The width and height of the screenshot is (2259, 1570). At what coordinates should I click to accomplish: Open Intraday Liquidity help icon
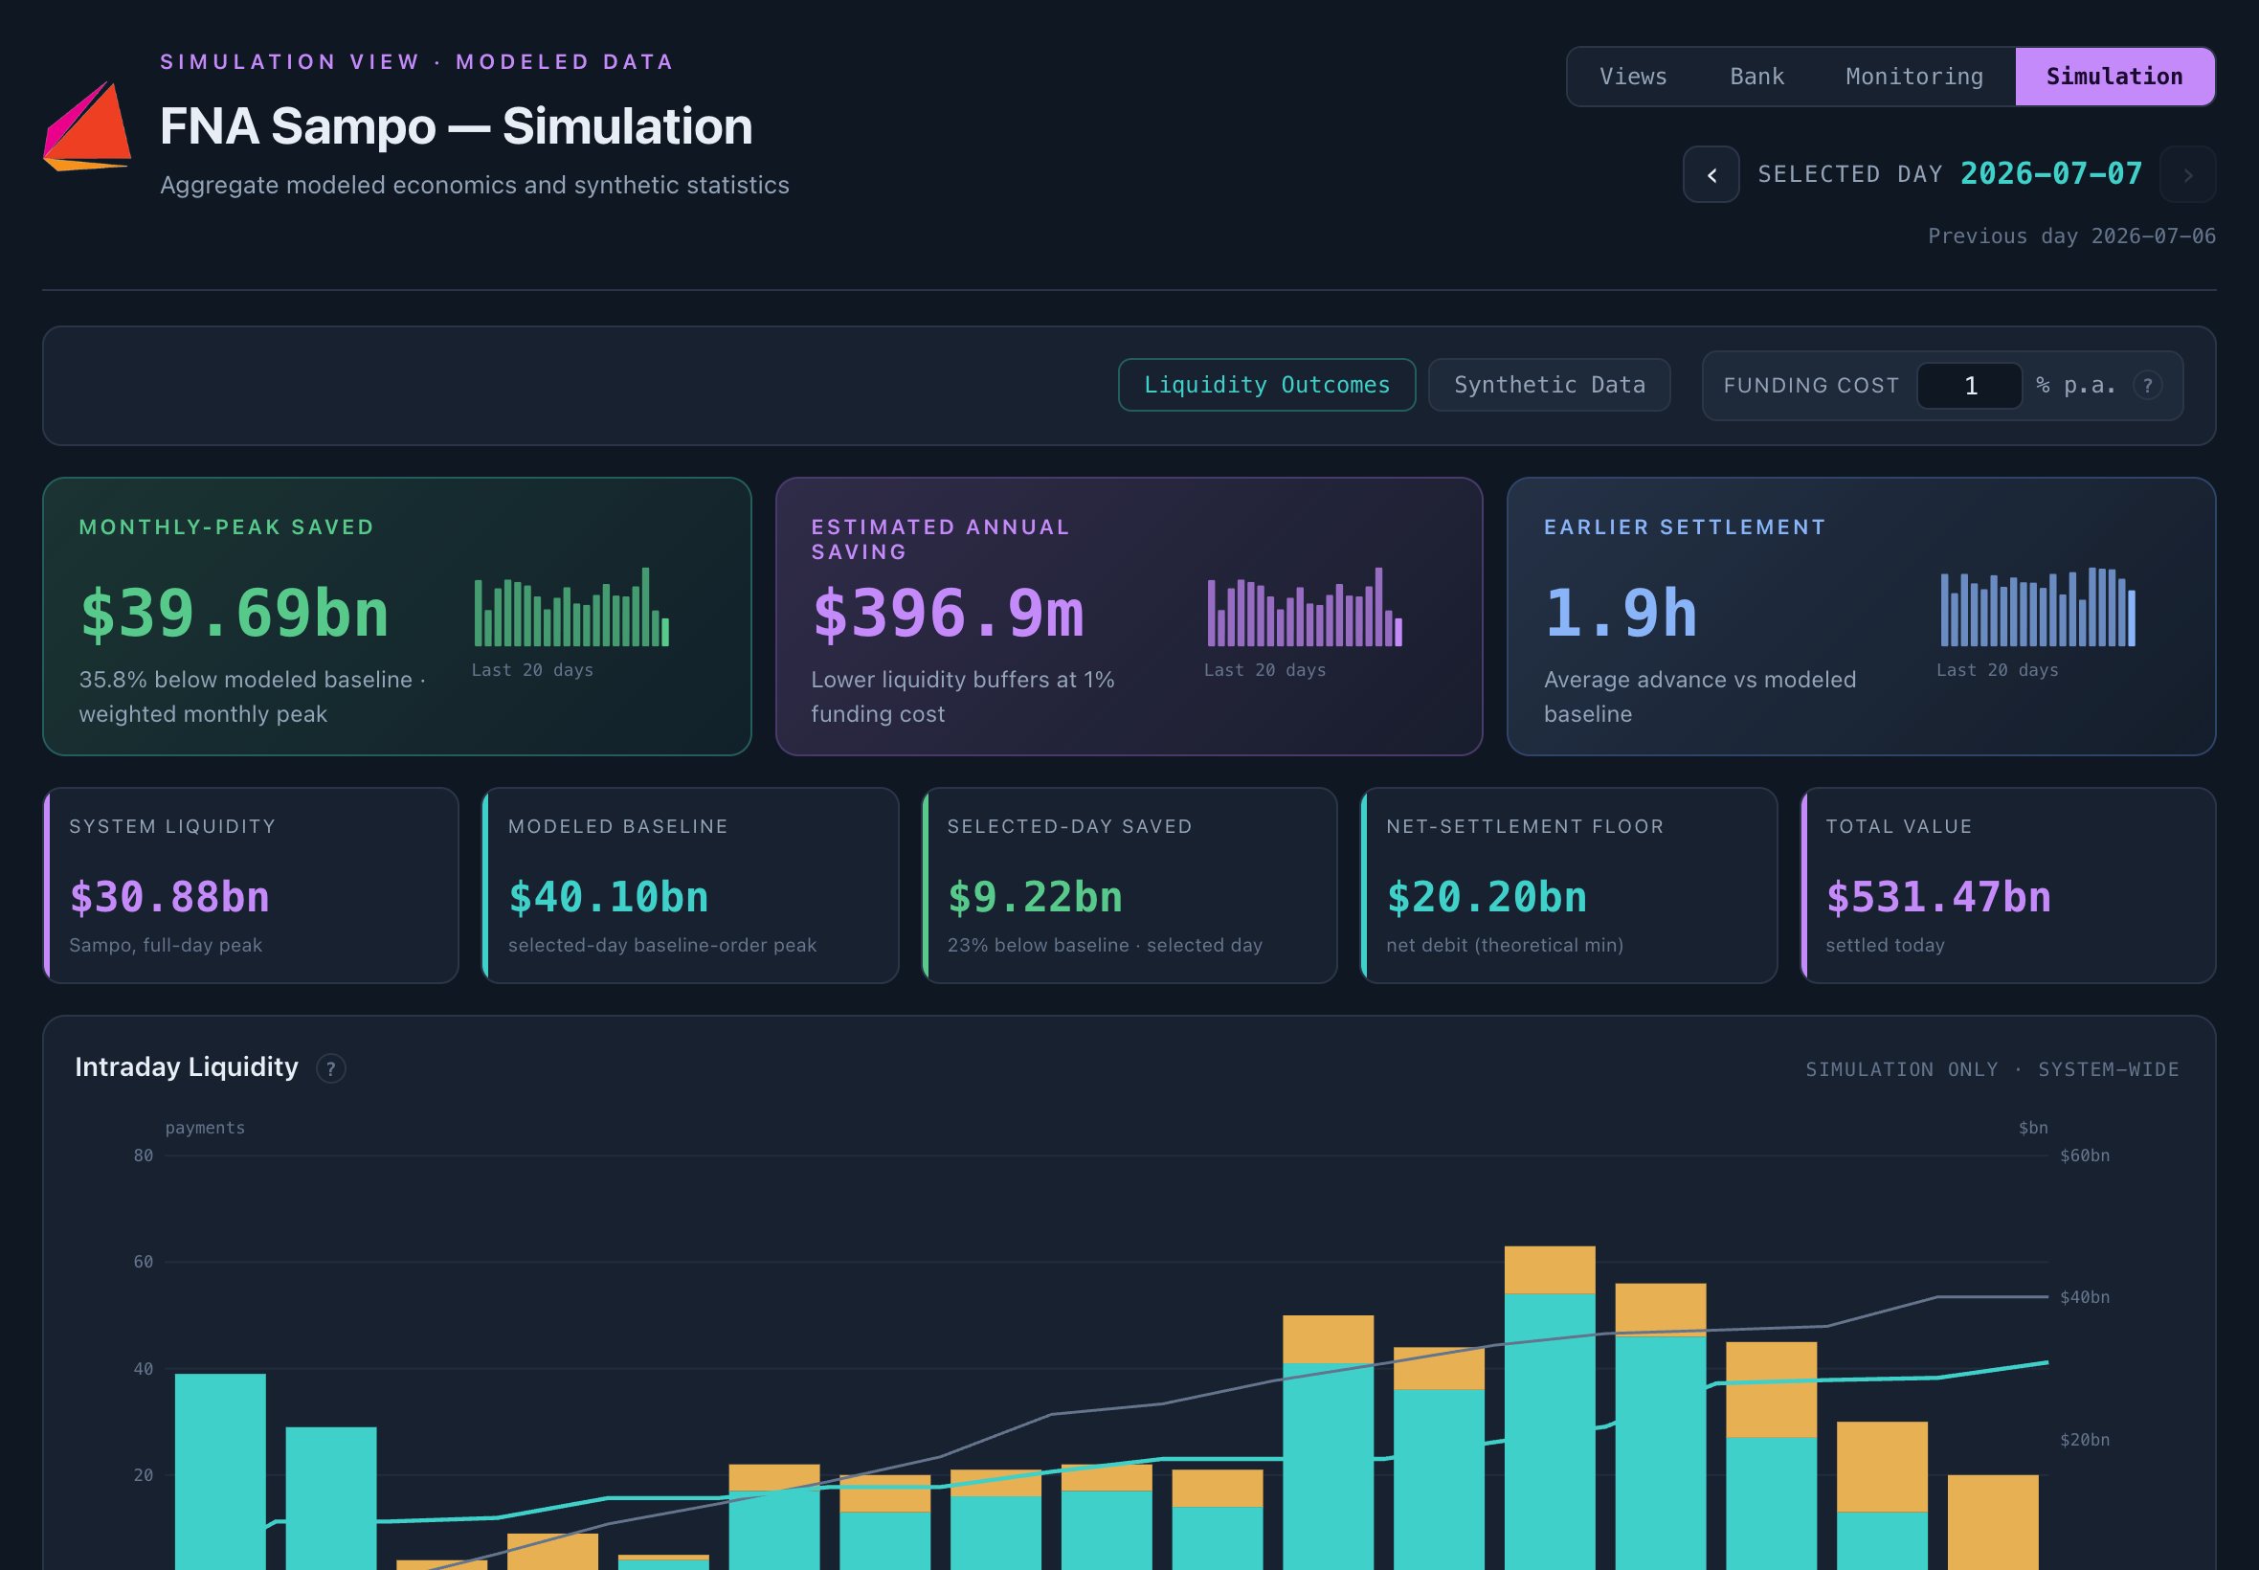(330, 1068)
